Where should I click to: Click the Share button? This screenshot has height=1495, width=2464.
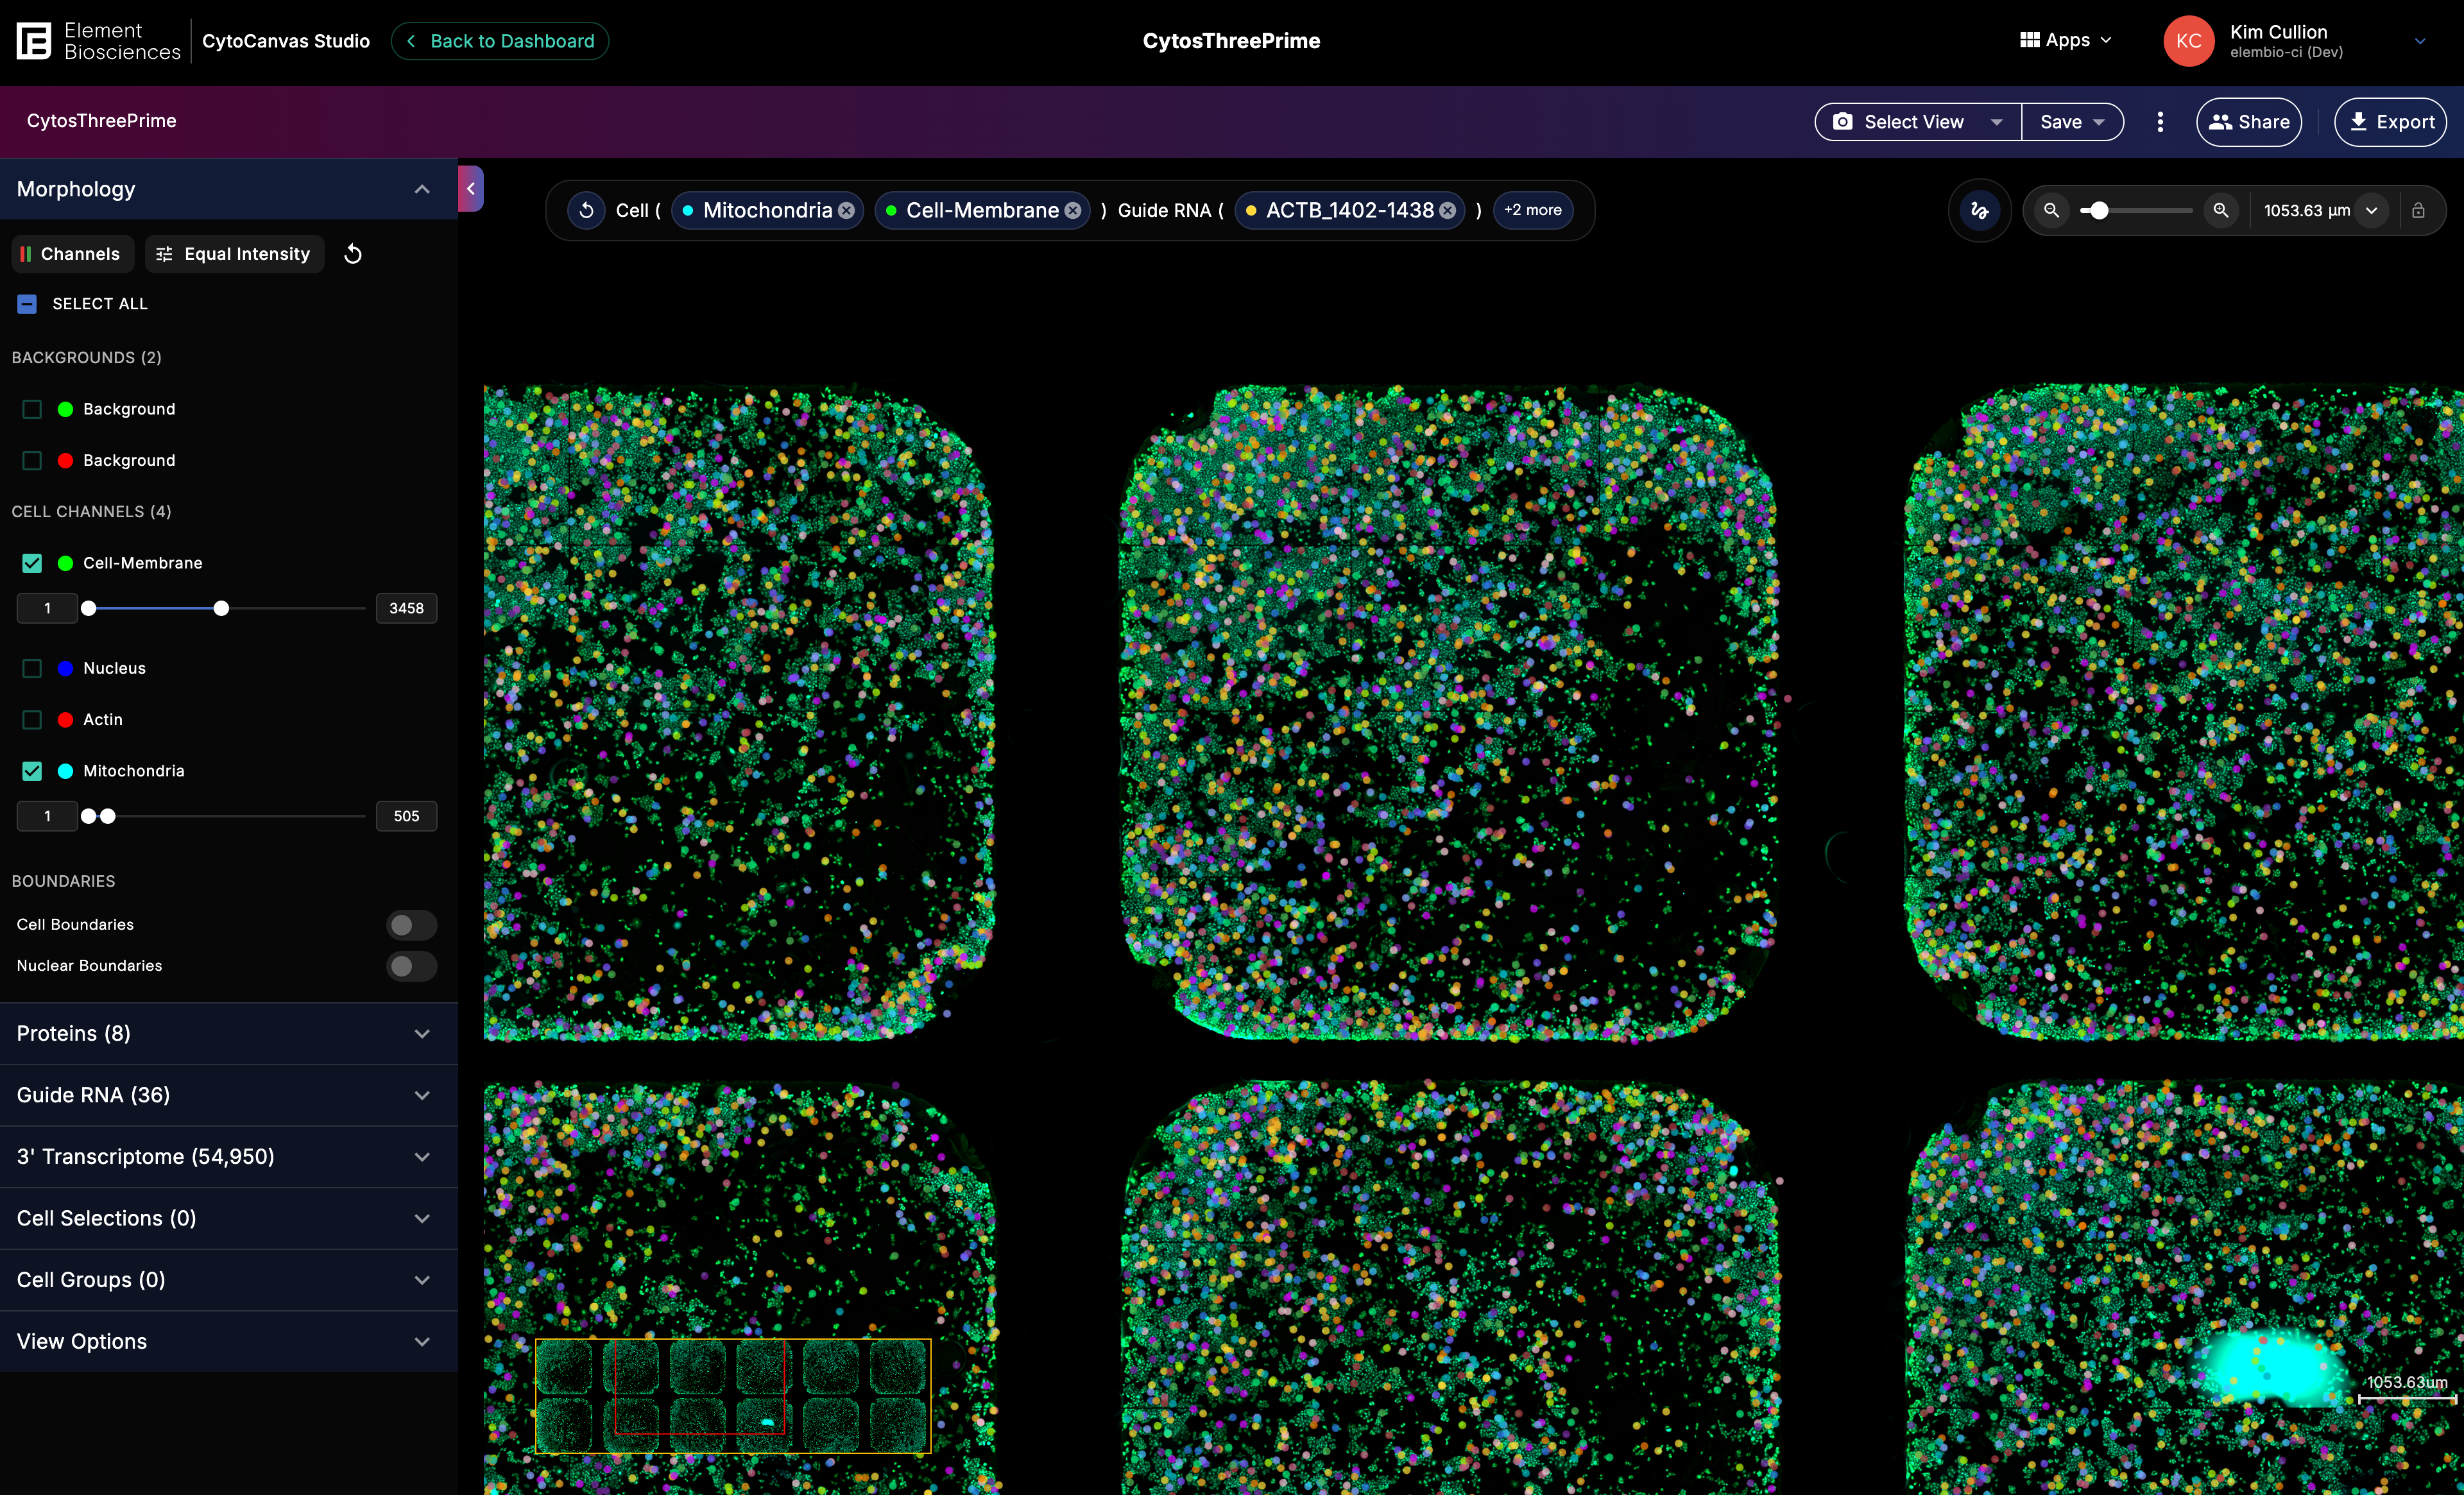[x=2249, y=122]
